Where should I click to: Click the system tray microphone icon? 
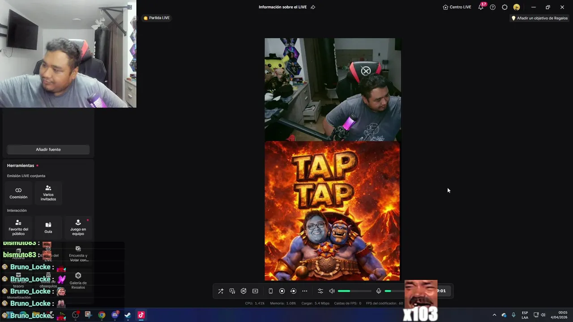tap(513, 315)
